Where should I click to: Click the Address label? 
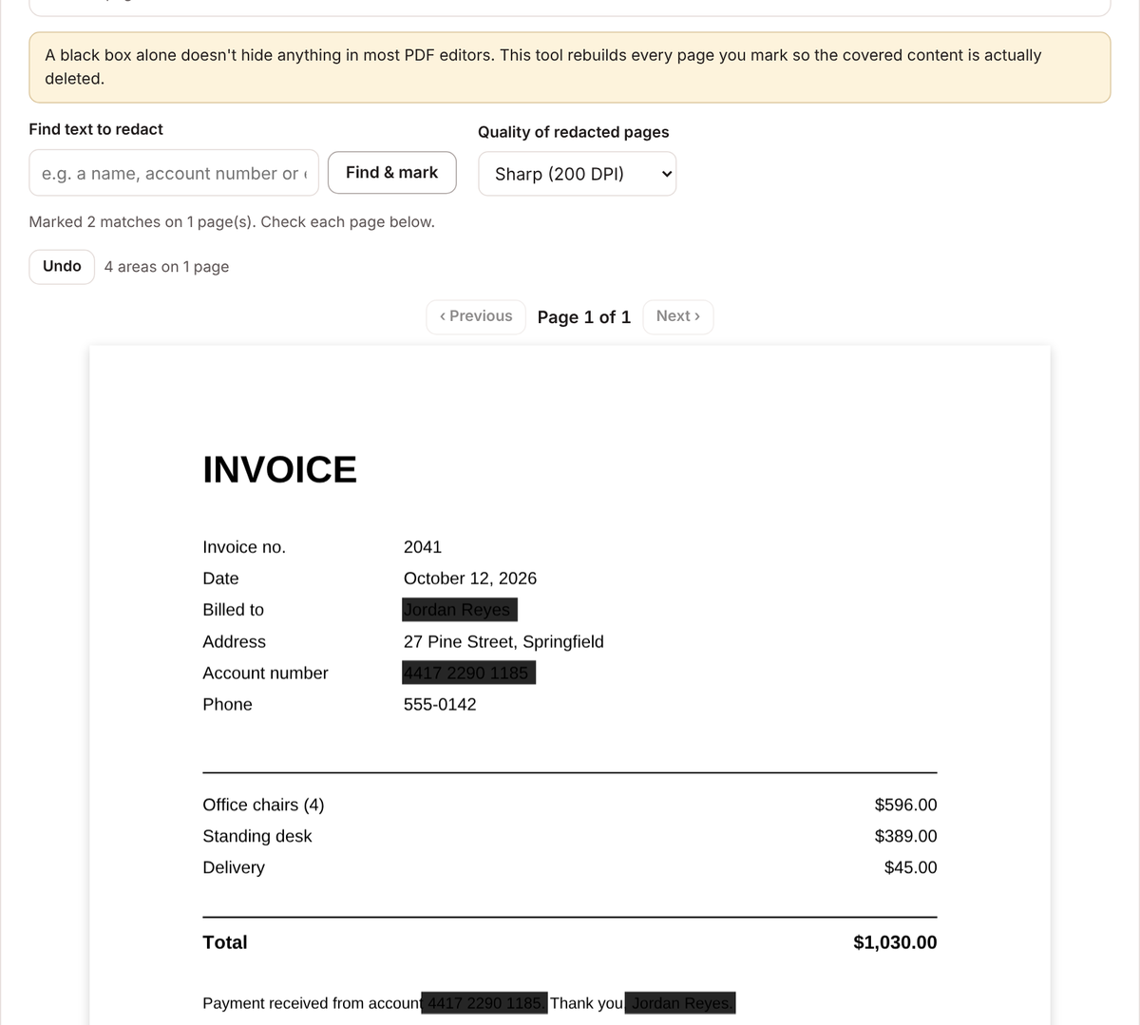tap(235, 642)
